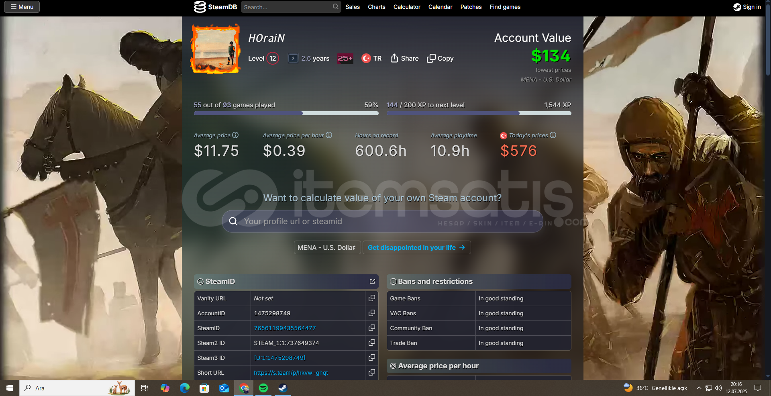Click the search magnifier icon in header
The height and width of the screenshot is (396, 771).
click(336, 6)
